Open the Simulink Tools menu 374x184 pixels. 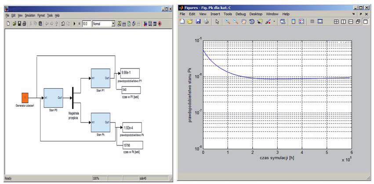(50, 15)
